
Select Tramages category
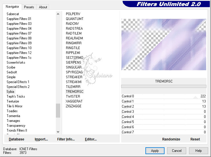13,121
